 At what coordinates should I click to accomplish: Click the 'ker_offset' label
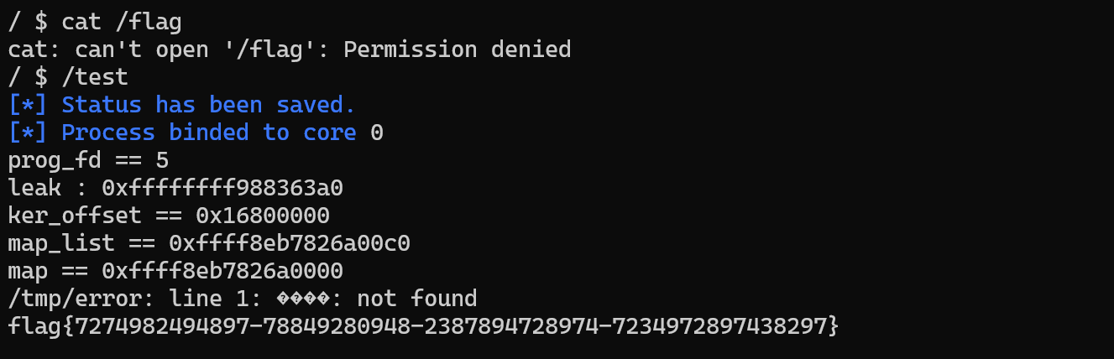75,216
